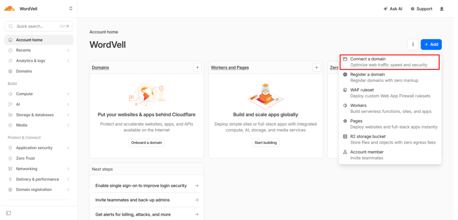Expand the Application security chevron
This screenshot has width=458, height=220.
coord(68,148)
